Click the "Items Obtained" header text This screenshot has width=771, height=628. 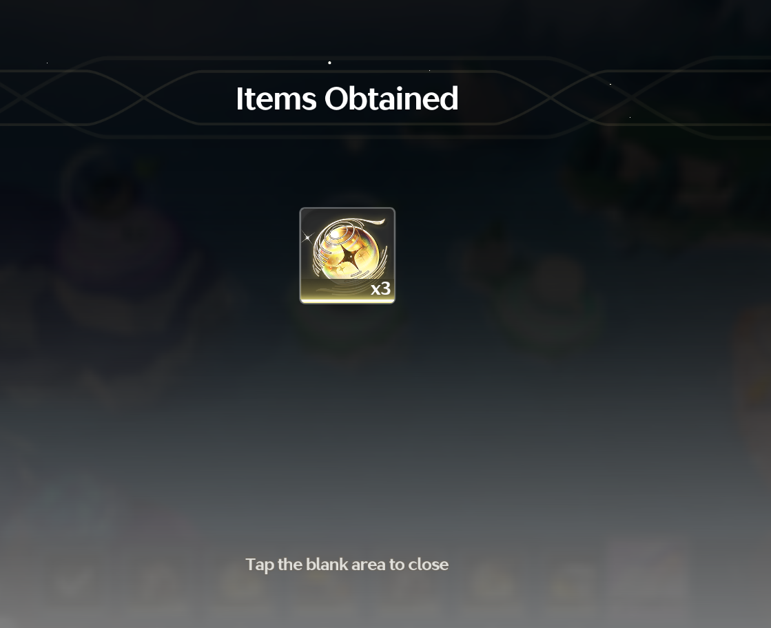tap(347, 98)
